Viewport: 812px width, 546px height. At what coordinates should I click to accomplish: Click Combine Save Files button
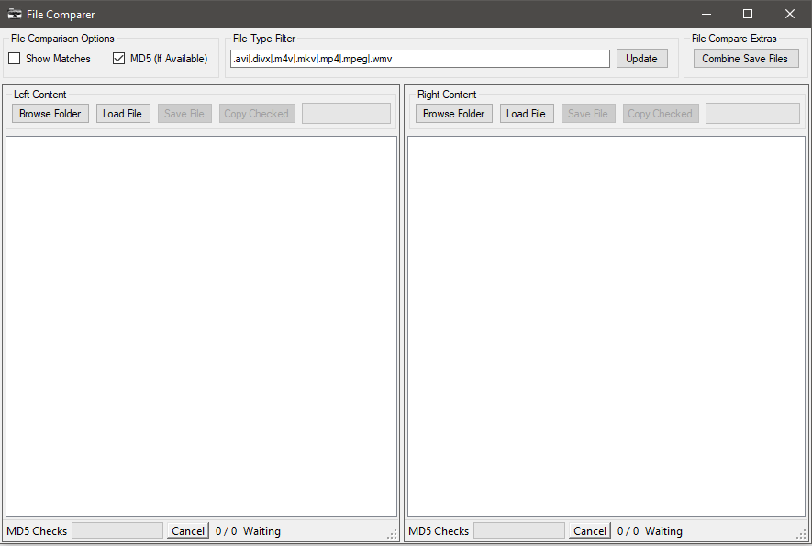point(744,59)
